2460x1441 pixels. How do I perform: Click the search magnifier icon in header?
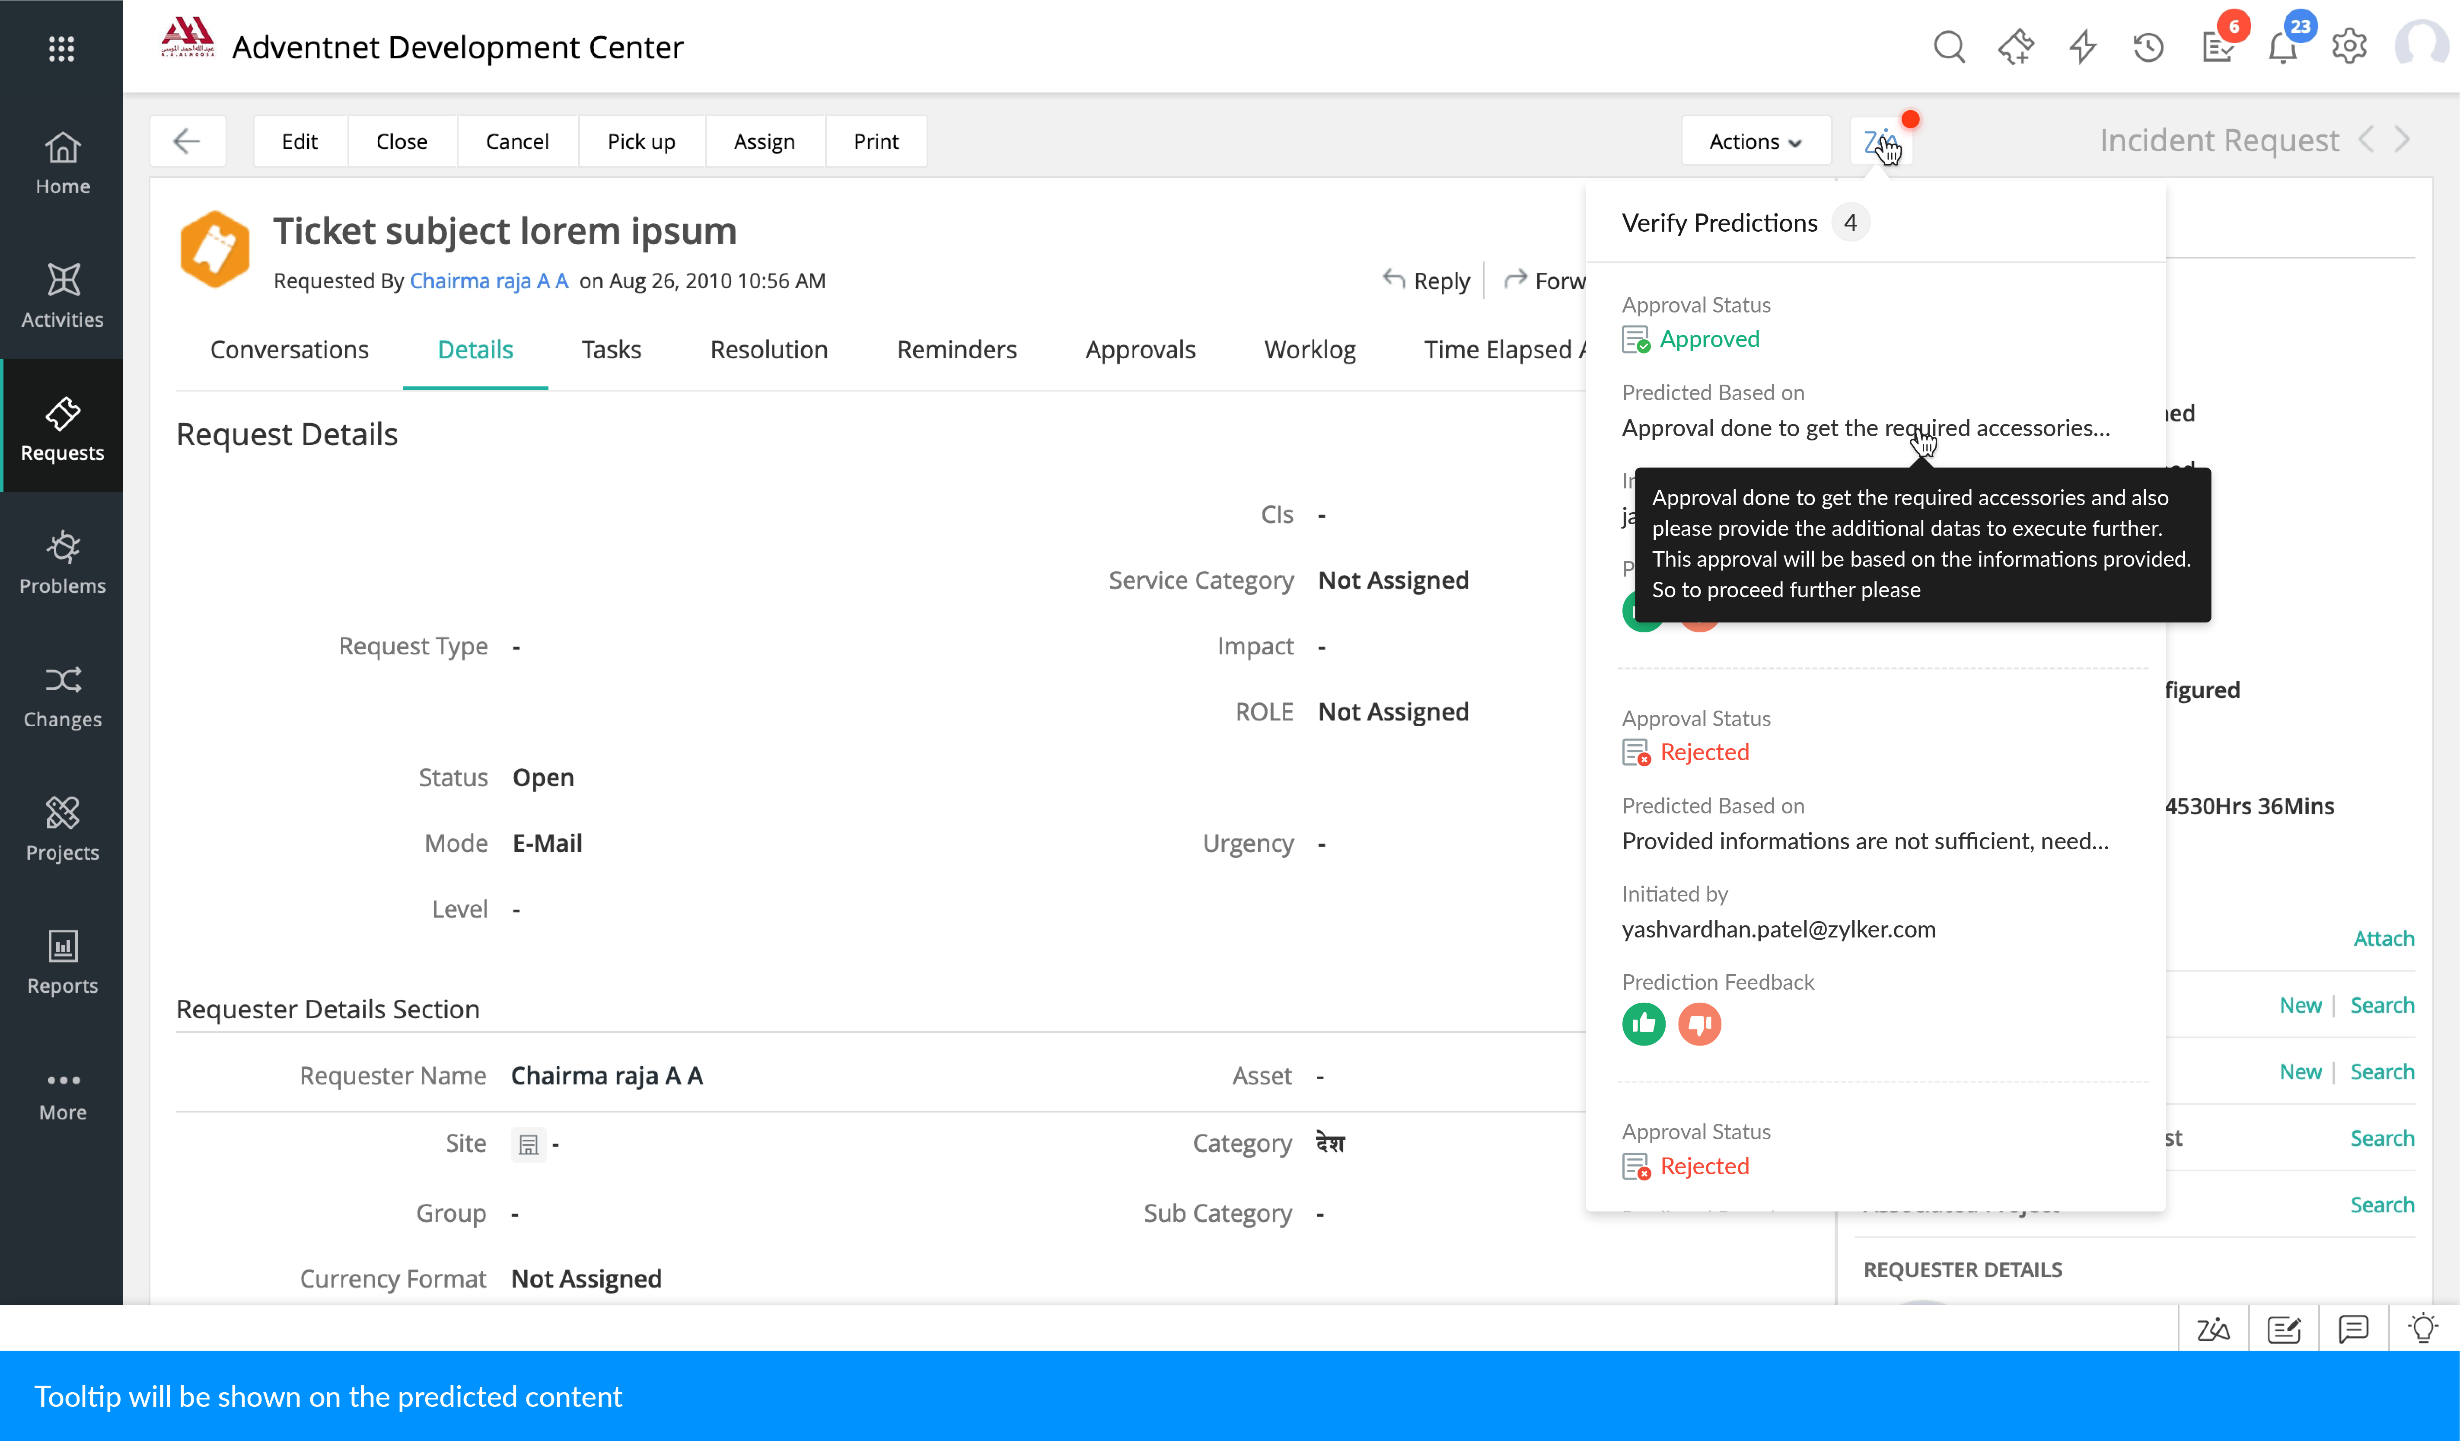[1950, 46]
